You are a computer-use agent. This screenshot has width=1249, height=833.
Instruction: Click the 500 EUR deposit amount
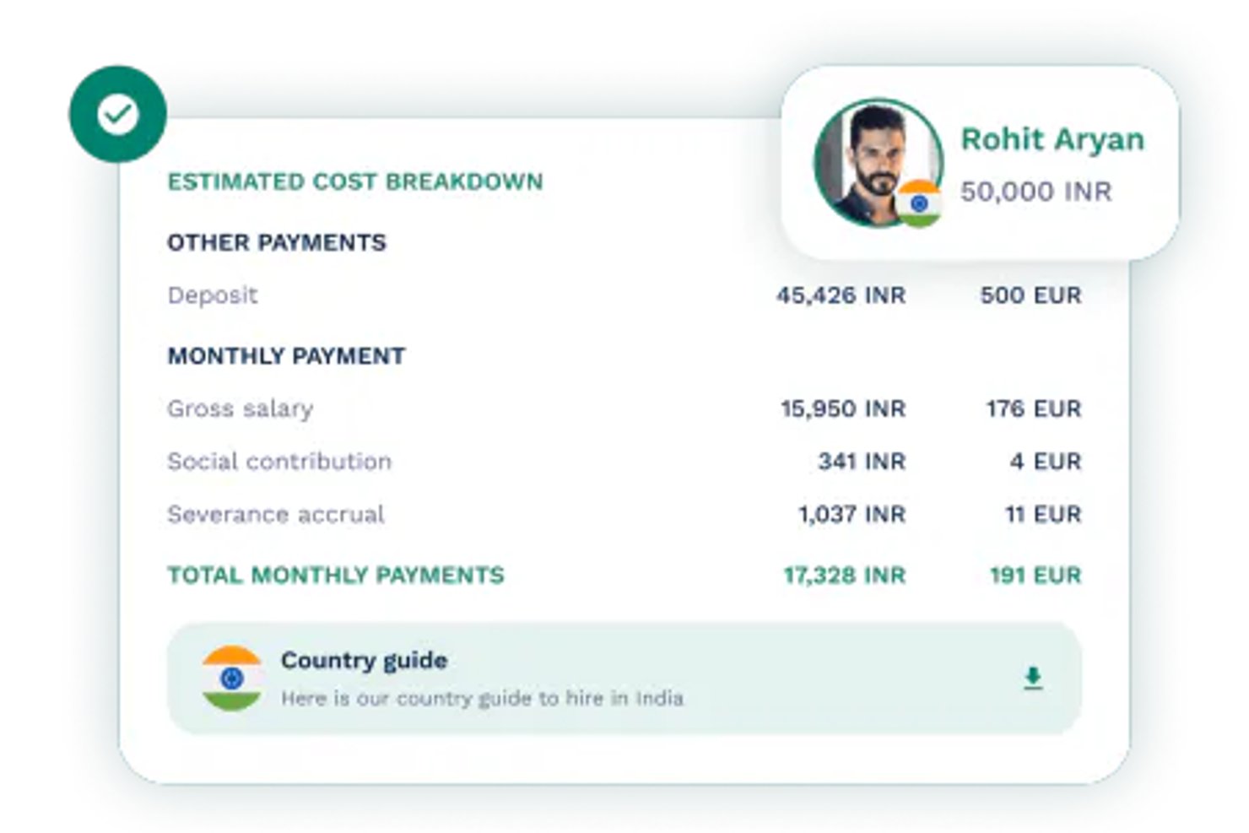coord(1030,295)
